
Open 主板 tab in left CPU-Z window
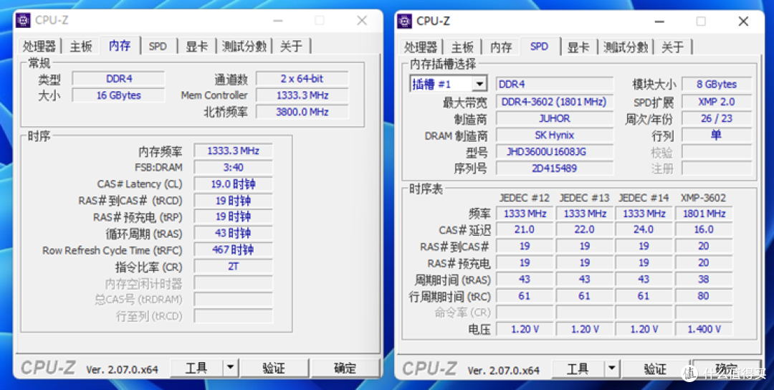pos(81,47)
